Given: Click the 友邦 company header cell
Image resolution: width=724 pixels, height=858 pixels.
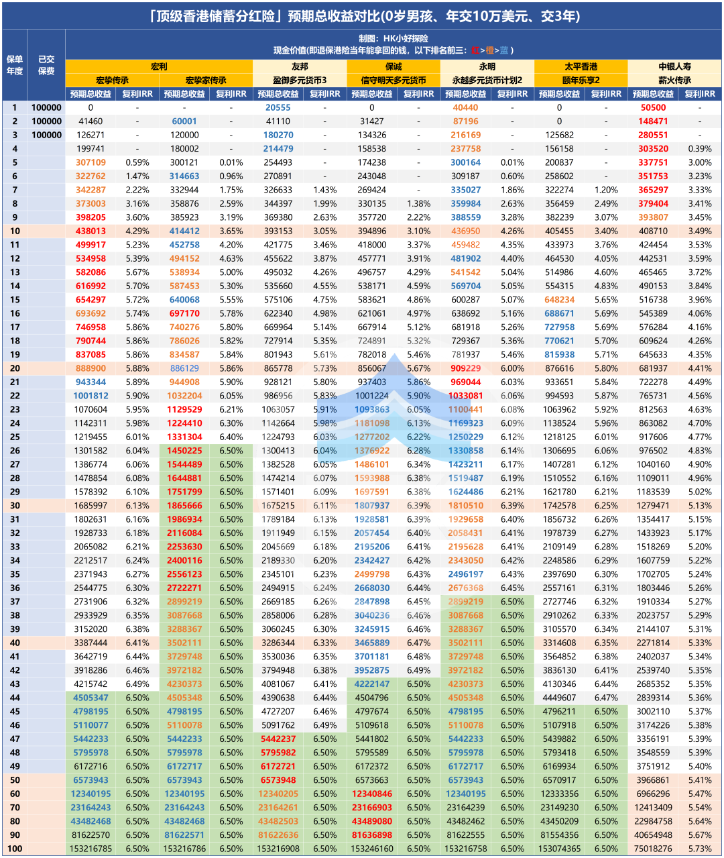Looking at the screenshot, I should (300, 66).
